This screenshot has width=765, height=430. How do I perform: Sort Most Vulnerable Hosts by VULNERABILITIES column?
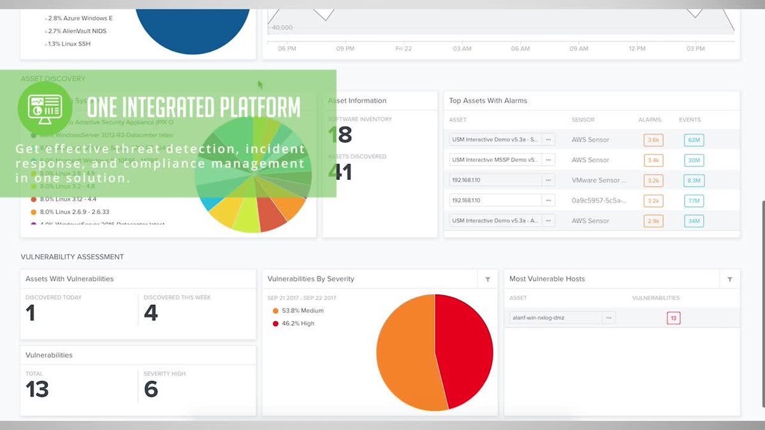pyautogui.click(x=655, y=298)
